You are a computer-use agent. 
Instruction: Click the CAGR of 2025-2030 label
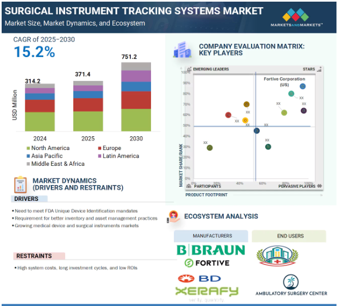44,39
